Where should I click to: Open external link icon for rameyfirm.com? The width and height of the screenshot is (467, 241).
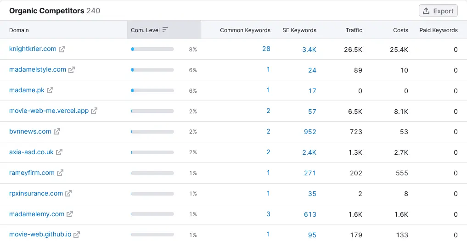pyautogui.click(x=60, y=173)
